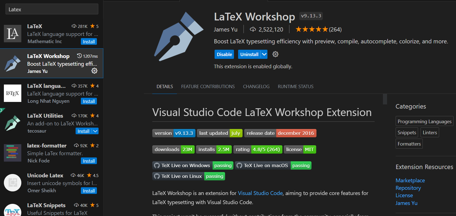The image size is (456, 216).
Task: Click the TeX Live on Linux badge
Action: [189, 176]
